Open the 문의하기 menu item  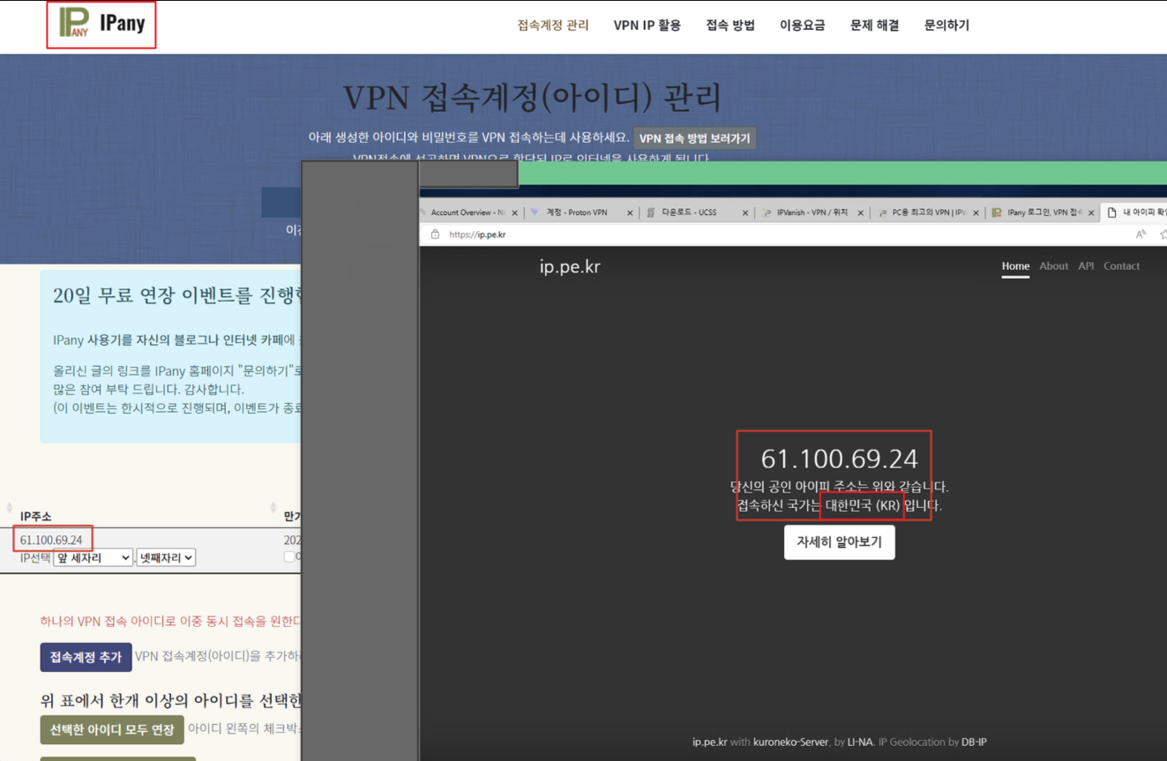pos(946,26)
